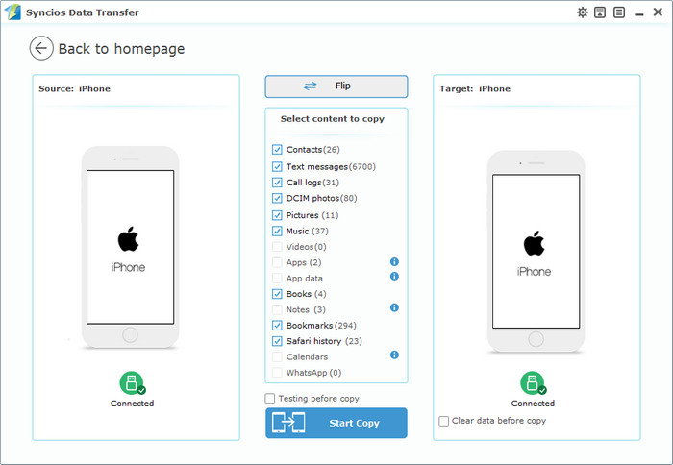
Task: Enable Testing before copy option
Action: click(x=269, y=399)
